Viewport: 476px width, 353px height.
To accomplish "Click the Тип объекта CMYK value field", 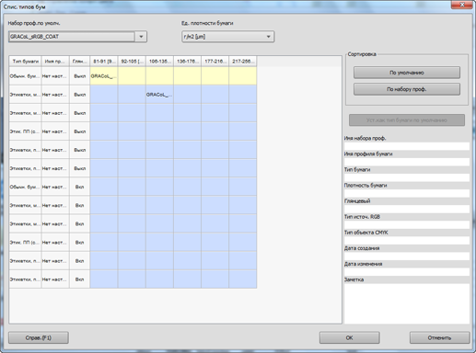I will click(x=407, y=240).
